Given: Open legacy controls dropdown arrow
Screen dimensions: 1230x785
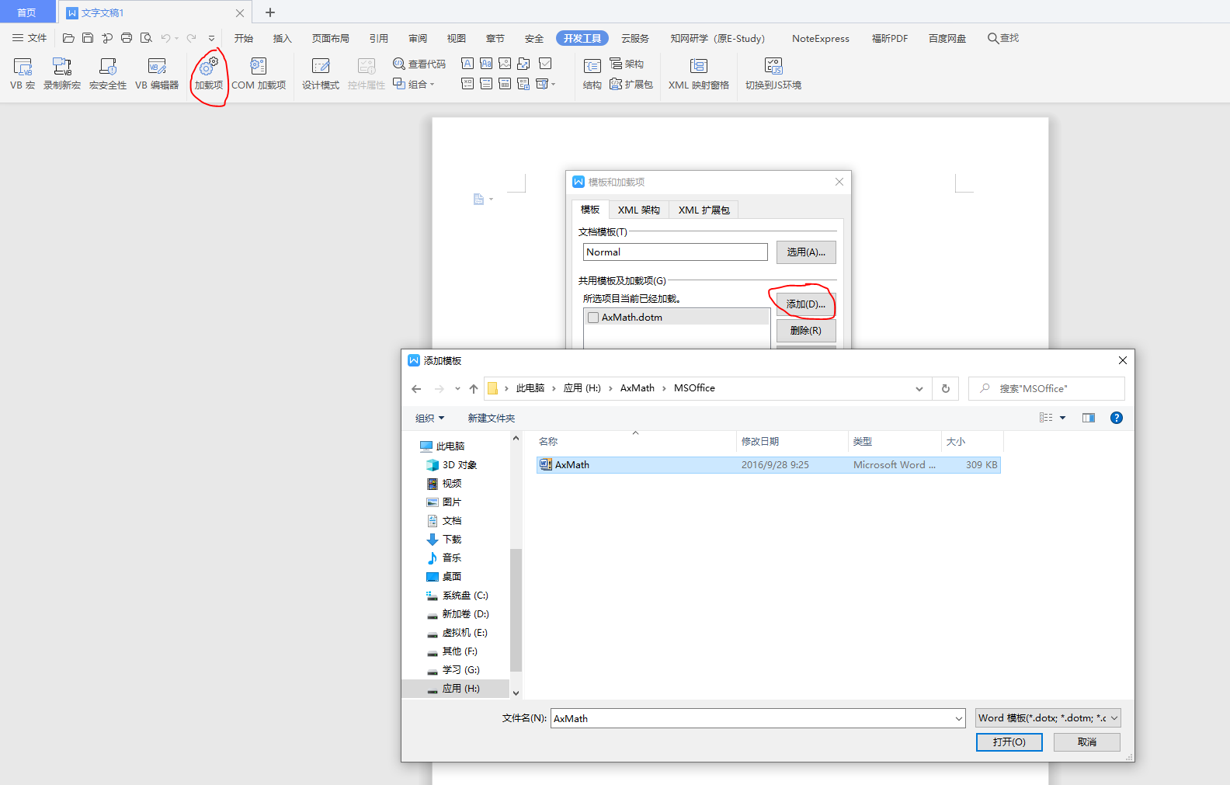Looking at the screenshot, I should [x=553, y=84].
